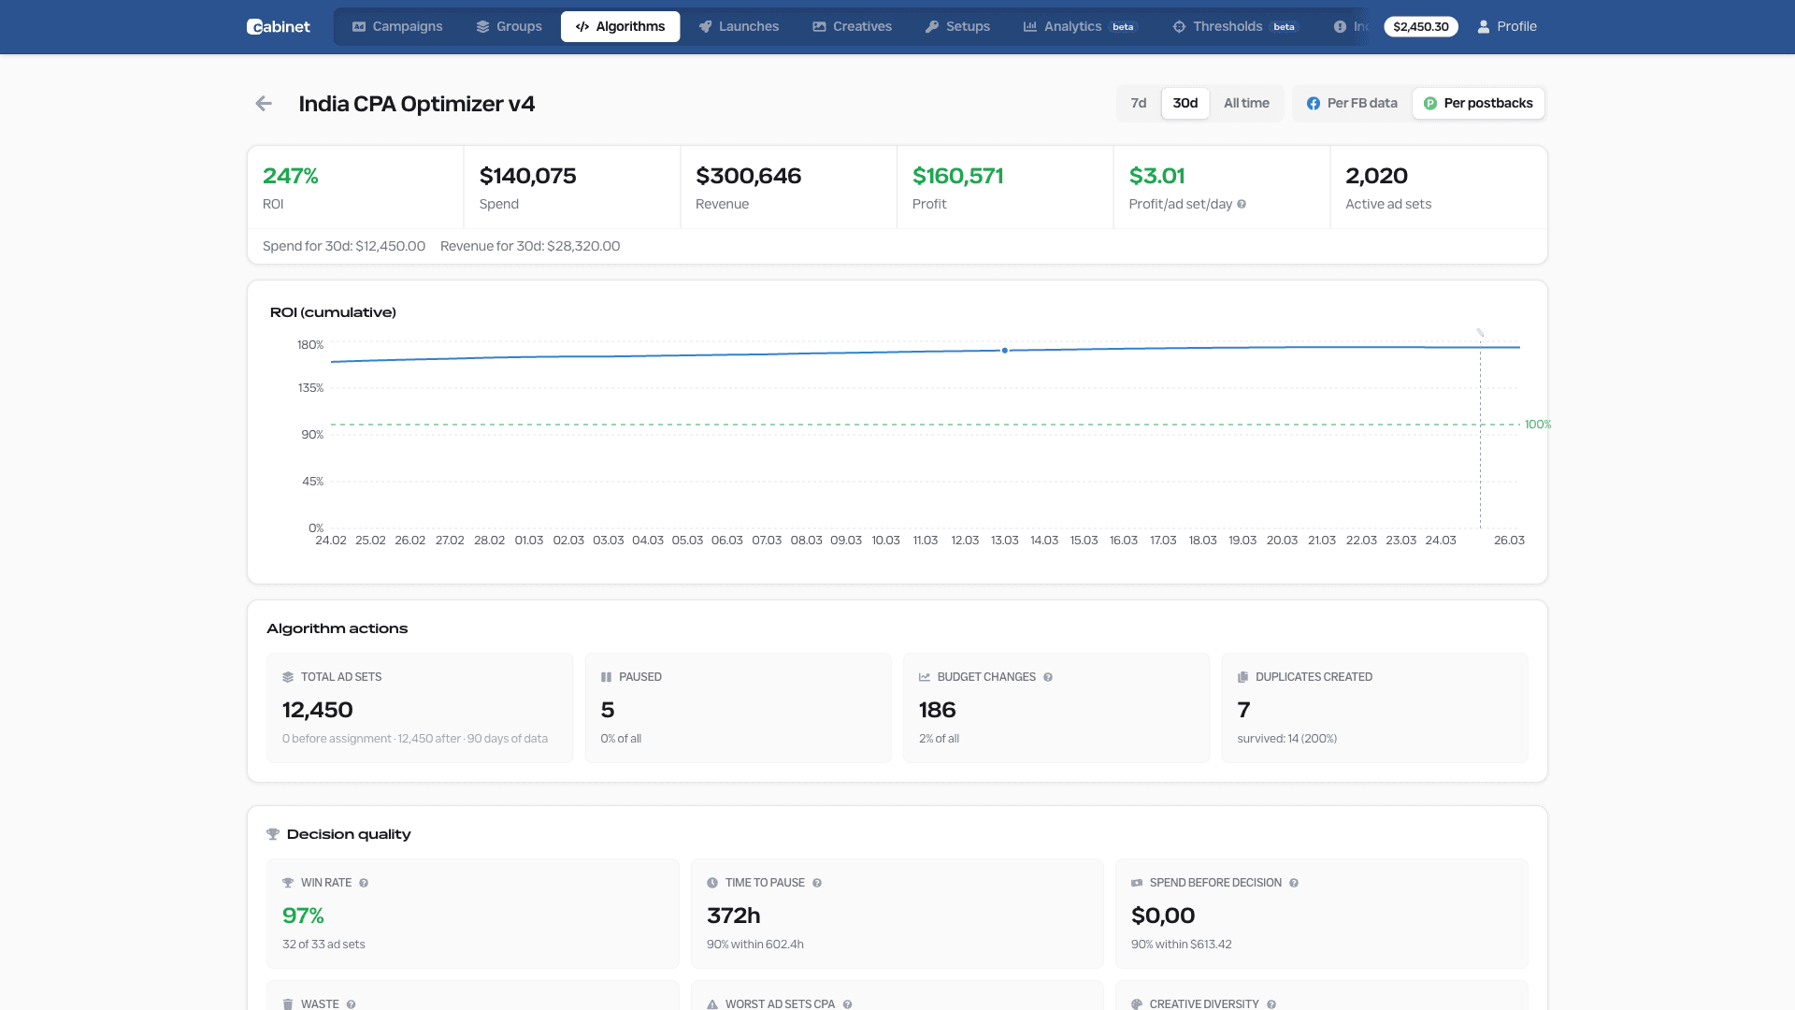
Task: Open the Campaigns section icon
Action: [x=358, y=26]
